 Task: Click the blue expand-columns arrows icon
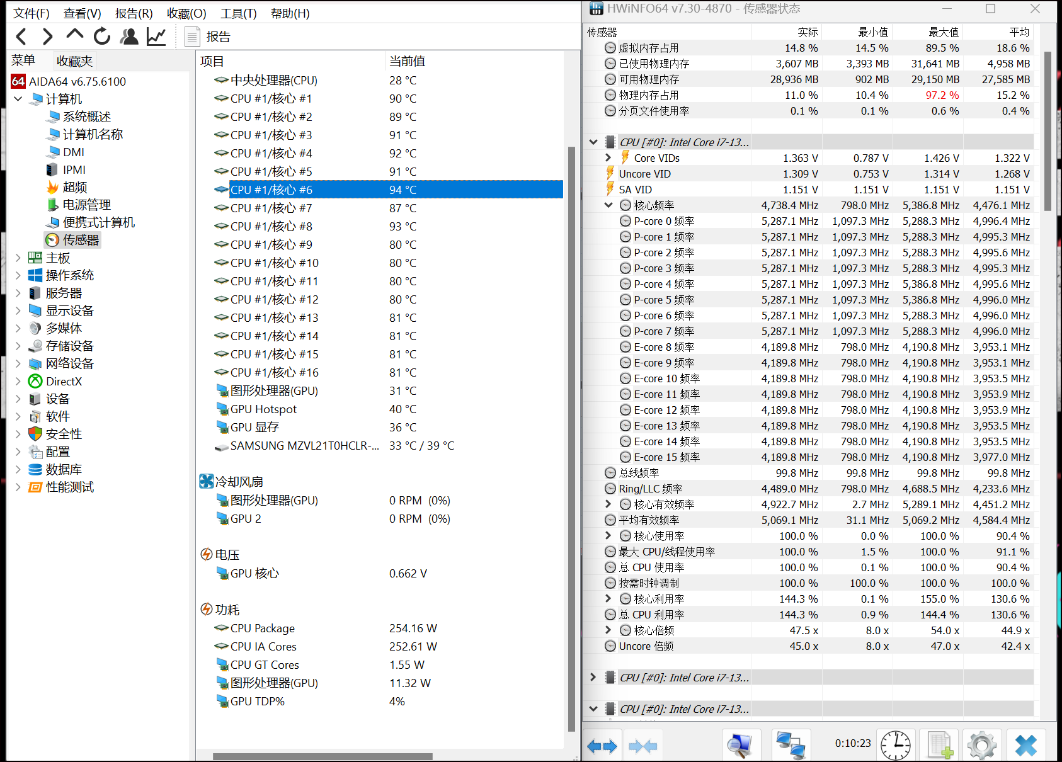point(602,746)
